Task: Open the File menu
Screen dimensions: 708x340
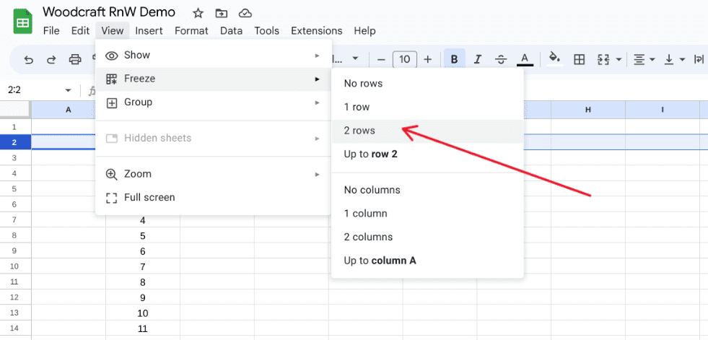Action: coord(51,31)
